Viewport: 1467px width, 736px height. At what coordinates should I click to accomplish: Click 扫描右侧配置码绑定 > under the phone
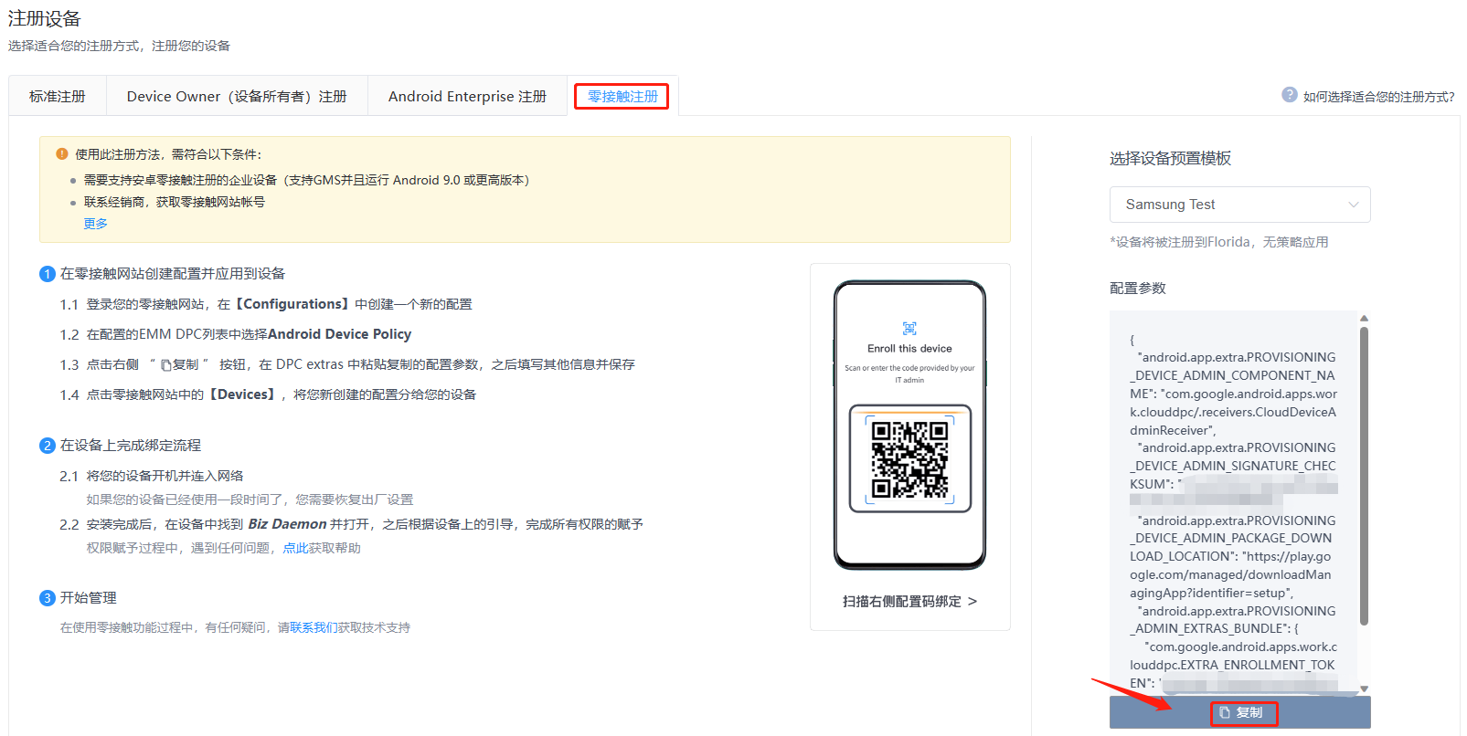(909, 601)
